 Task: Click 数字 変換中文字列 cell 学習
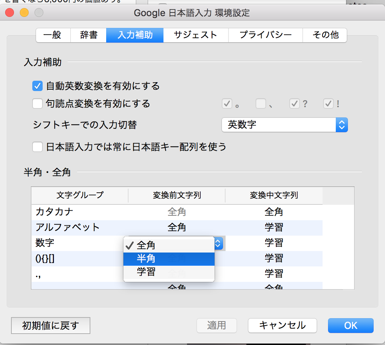274,243
